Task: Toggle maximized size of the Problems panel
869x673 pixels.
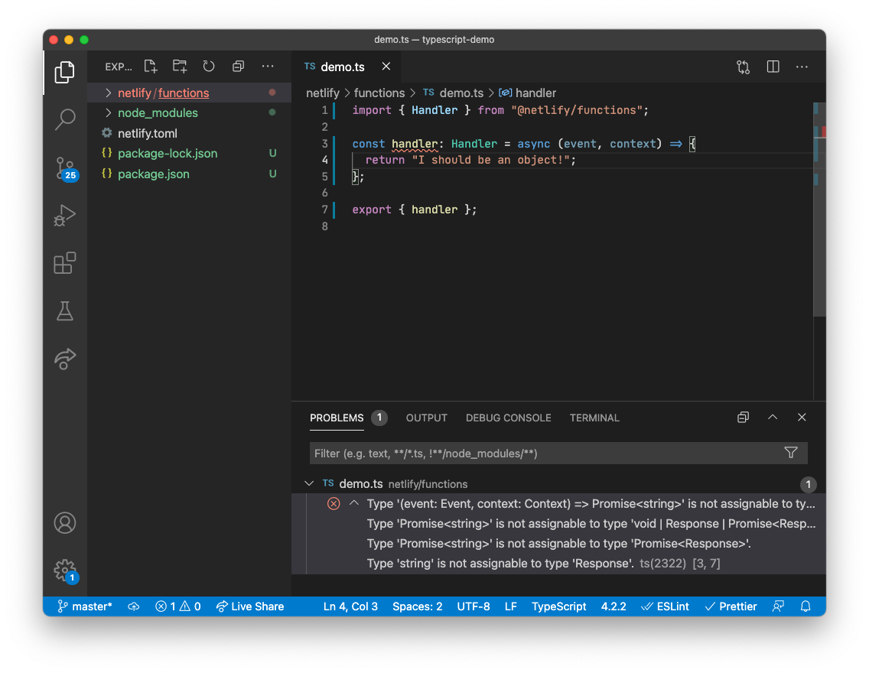Action: point(773,418)
